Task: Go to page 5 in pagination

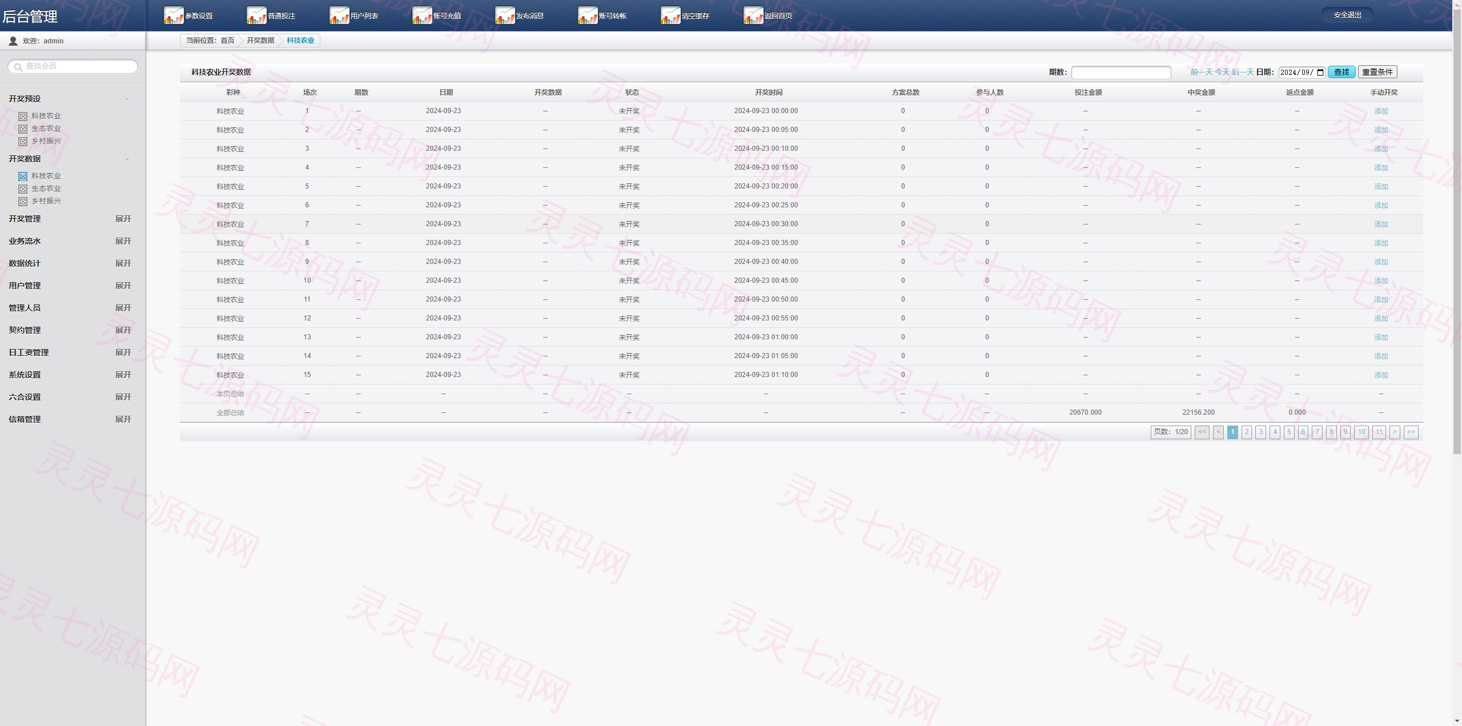Action: pos(1289,432)
